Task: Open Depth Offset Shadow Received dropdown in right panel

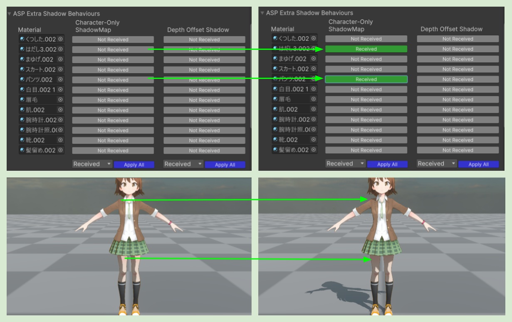Action: (x=437, y=164)
